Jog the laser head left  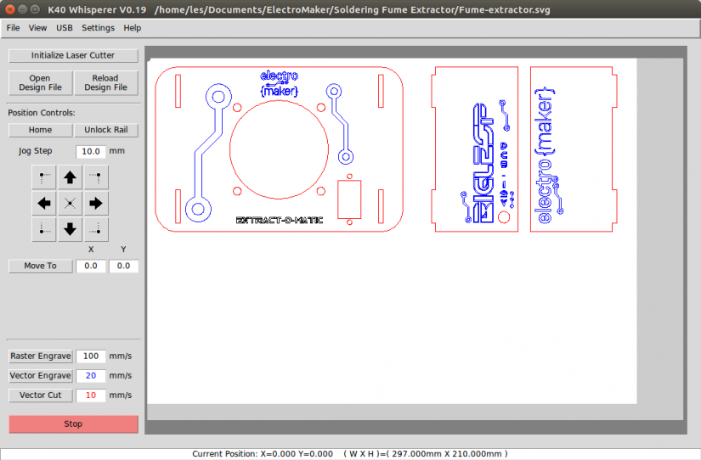click(x=45, y=203)
